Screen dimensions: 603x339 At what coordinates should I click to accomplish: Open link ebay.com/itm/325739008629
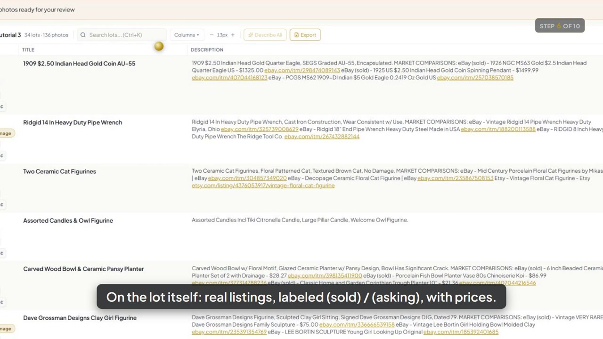(260, 129)
